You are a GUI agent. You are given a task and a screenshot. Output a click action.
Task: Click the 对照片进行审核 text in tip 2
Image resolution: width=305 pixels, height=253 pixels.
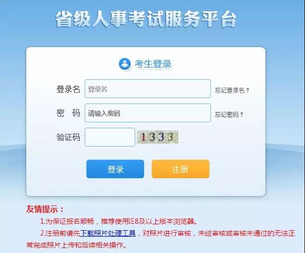(167, 233)
